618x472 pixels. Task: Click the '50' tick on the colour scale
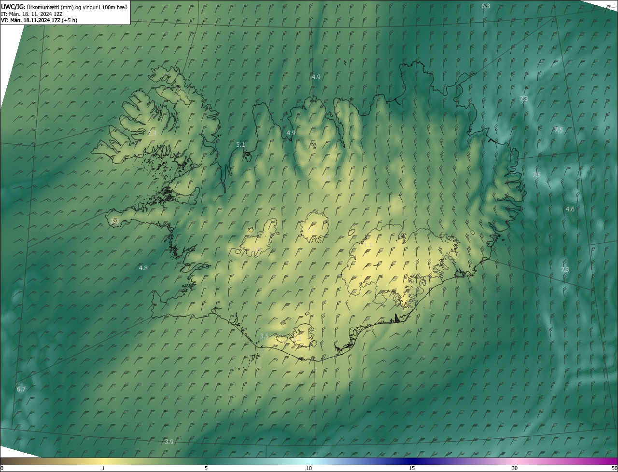click(614, 468)
